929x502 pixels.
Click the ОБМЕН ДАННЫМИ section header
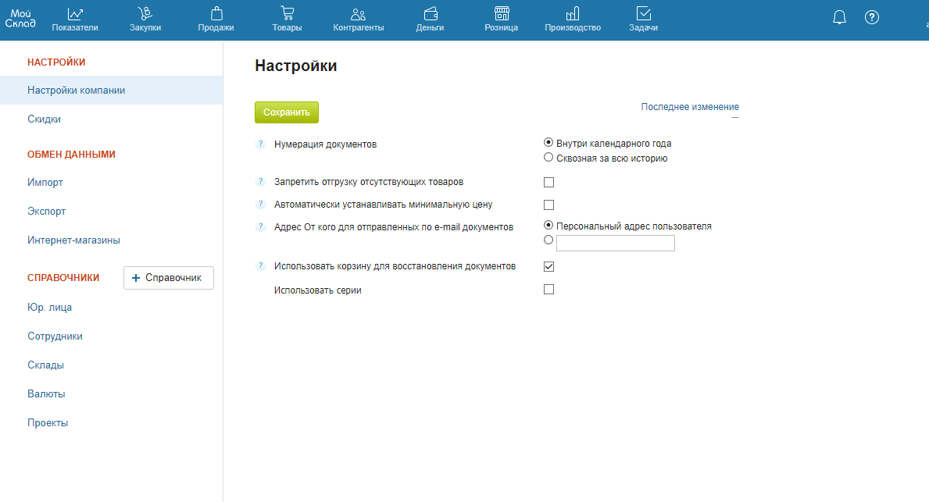(71, 155)
